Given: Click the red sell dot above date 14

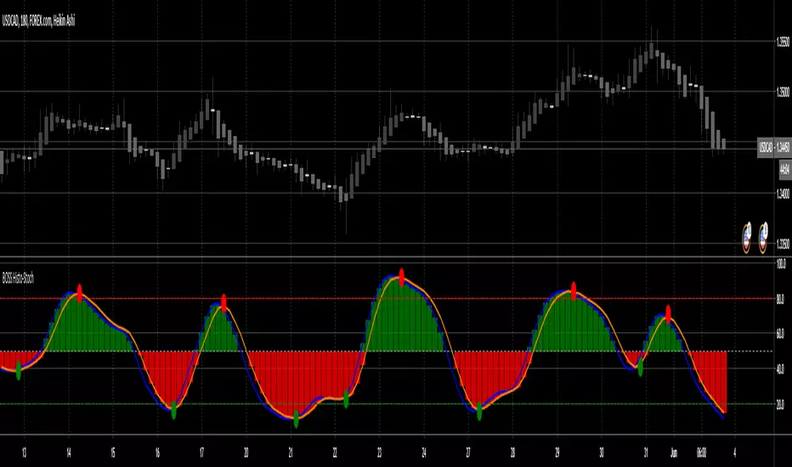Looking at the screenshot, I should (x=79, y=293).
